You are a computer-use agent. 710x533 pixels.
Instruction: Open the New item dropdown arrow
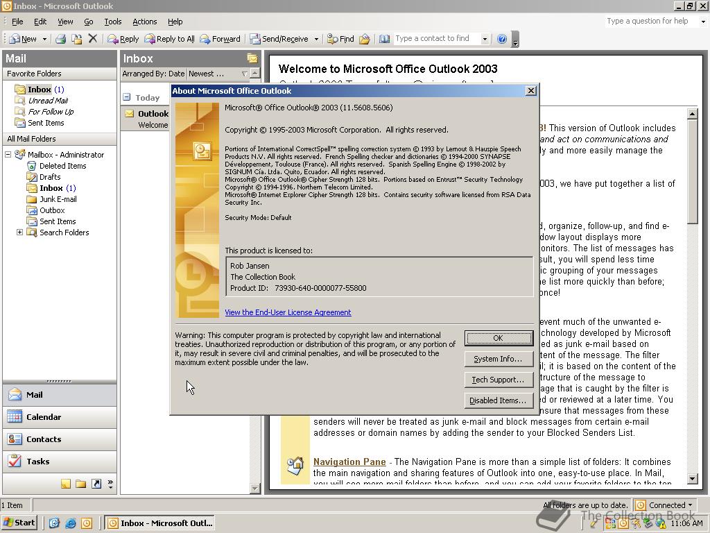point(44,39)
